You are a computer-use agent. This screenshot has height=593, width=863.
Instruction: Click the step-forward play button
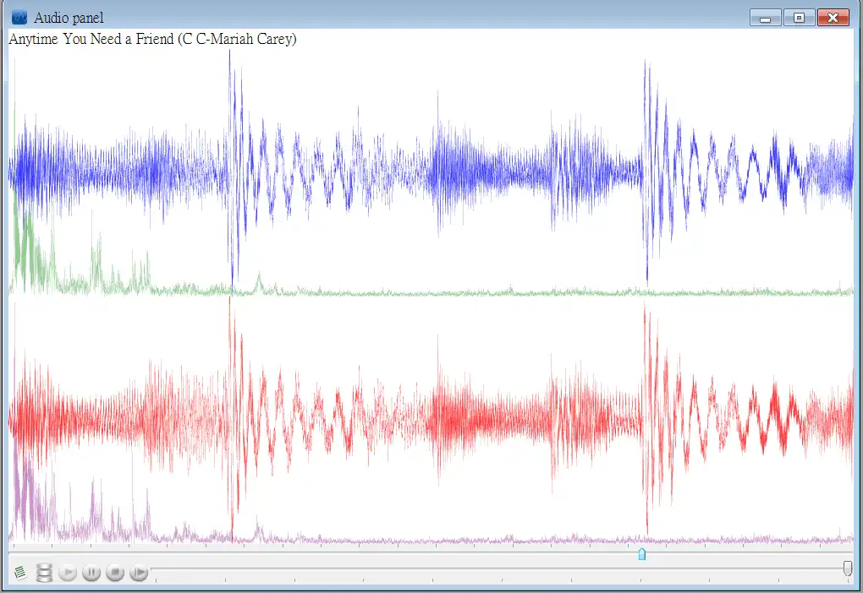click(139, 573)
